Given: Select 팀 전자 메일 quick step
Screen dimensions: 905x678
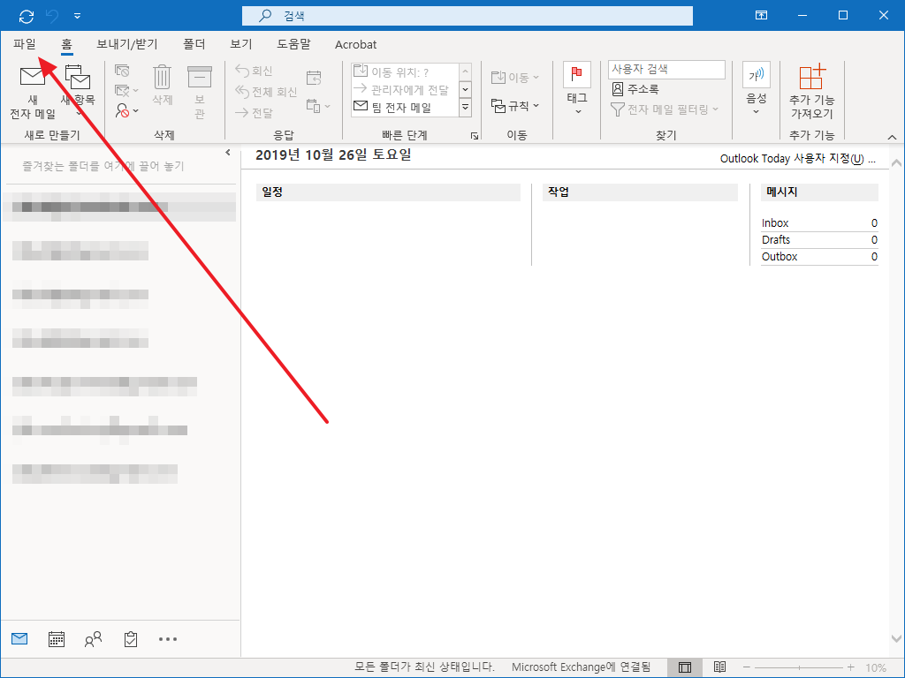Looking at the screenshot, I should 404,108.
